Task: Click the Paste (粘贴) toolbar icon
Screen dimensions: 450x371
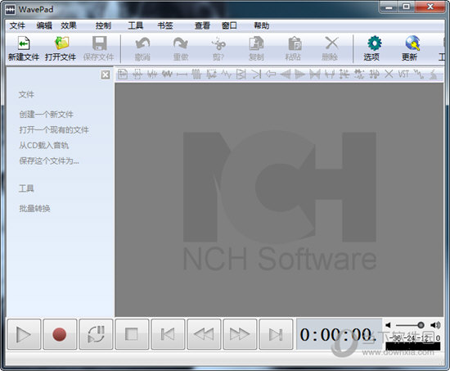Action: point(295,43)
